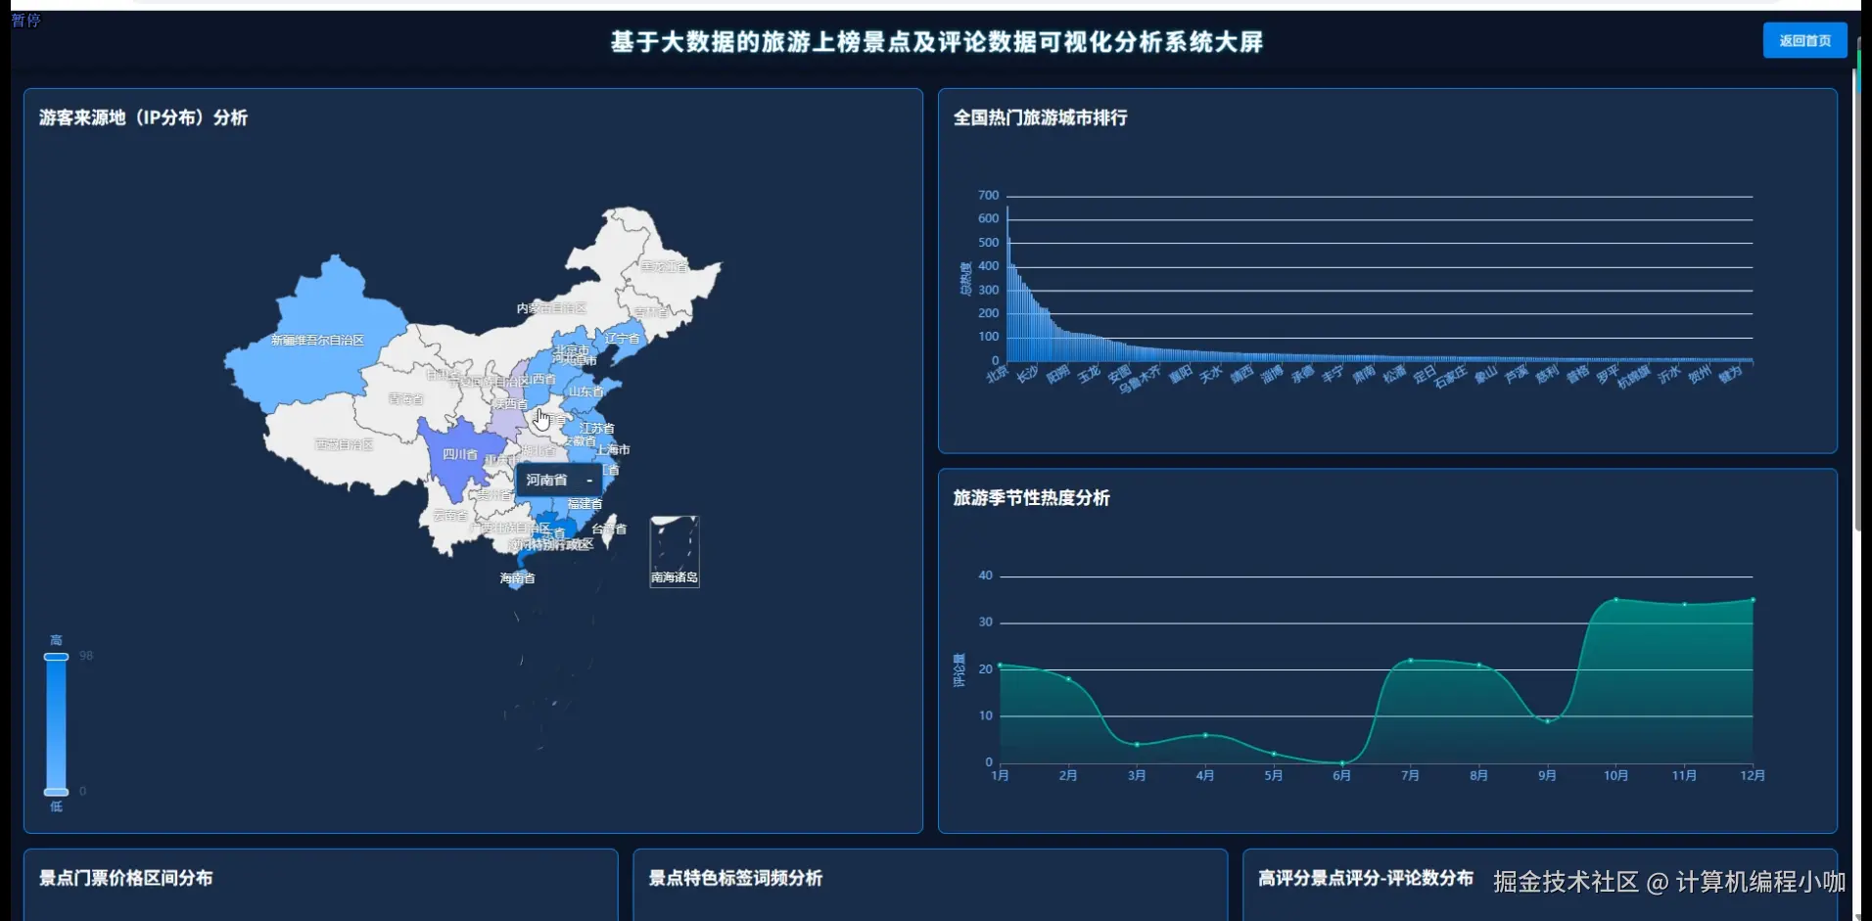Select 云南省 on the map
This screenshot has width=1872, height=921.
450,516
